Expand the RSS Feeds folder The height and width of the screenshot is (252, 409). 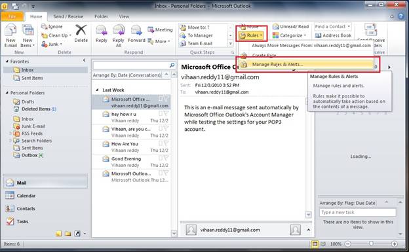pyautogui.click(x=10, y=134)
